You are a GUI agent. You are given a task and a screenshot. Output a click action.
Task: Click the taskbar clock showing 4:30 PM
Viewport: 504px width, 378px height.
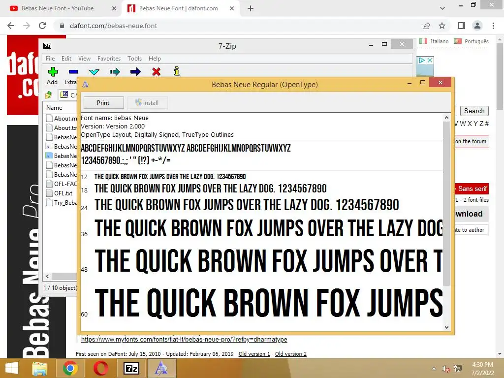(x=482, y=369)
